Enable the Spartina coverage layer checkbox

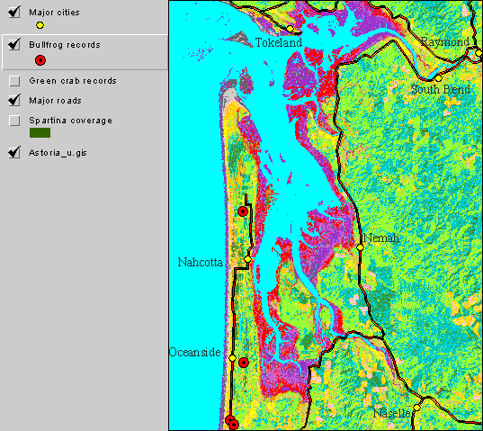click(14, 121)
